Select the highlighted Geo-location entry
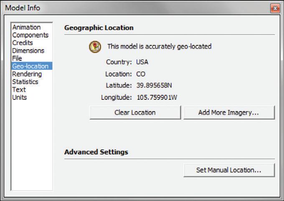284x201 pixels. (32, 66)
